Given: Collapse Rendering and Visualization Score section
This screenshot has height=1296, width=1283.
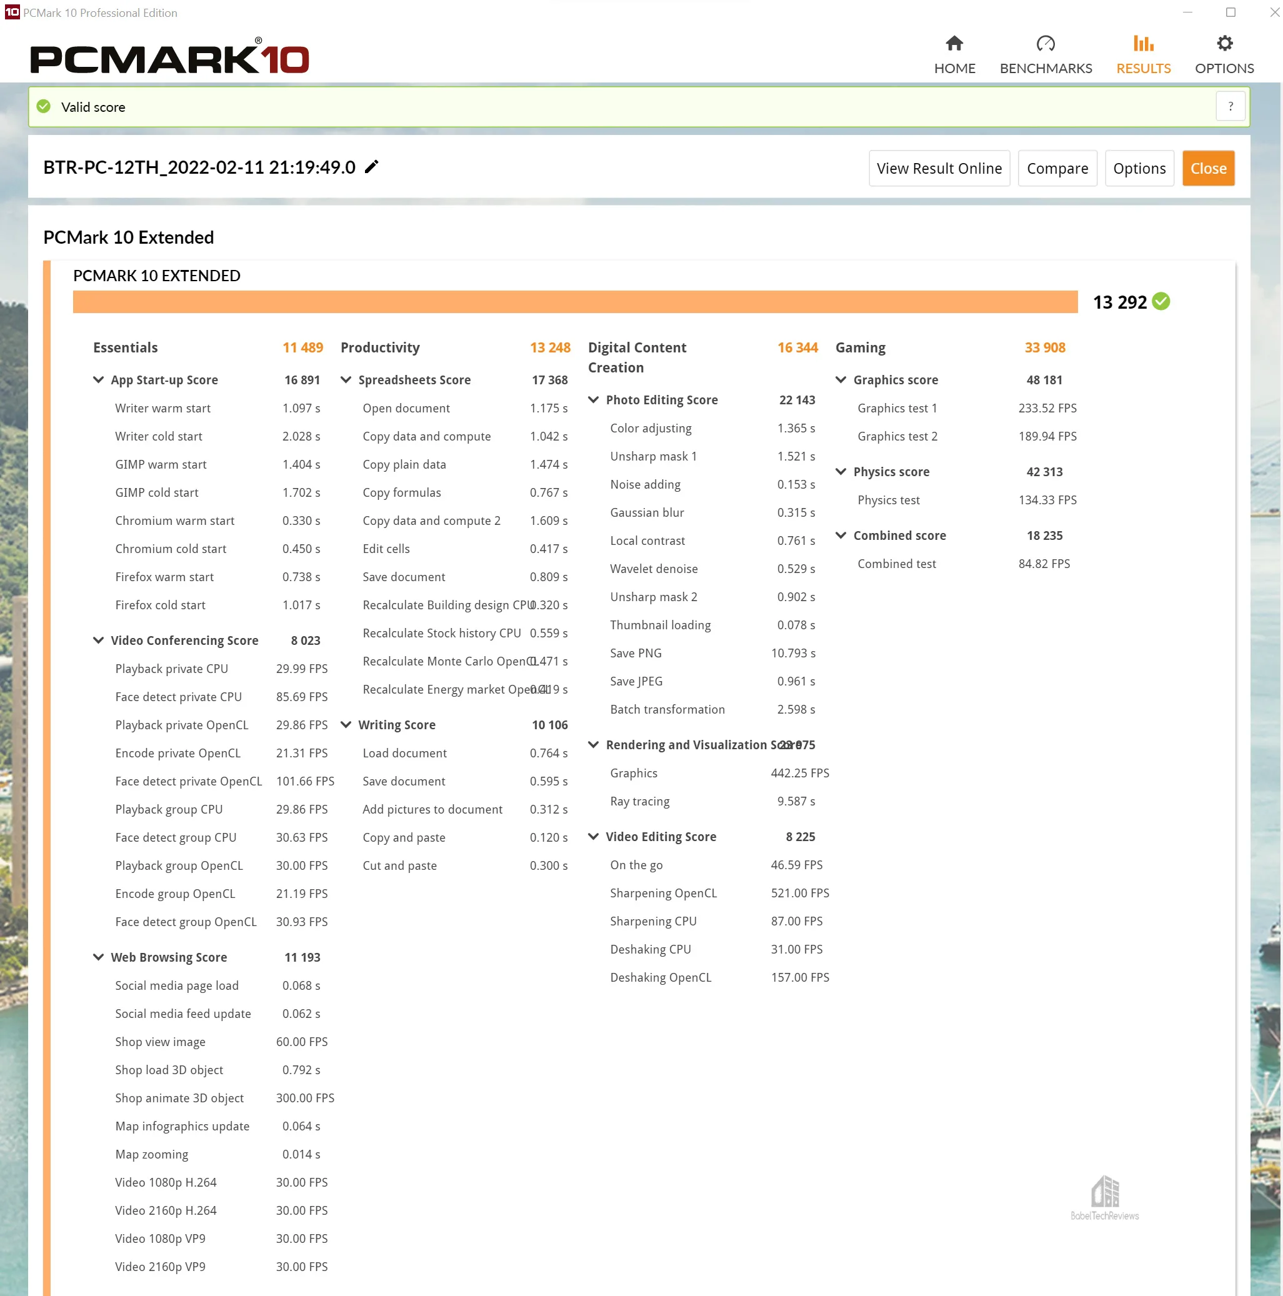Looking at the screenshot, I should click(x=593, y=745).
